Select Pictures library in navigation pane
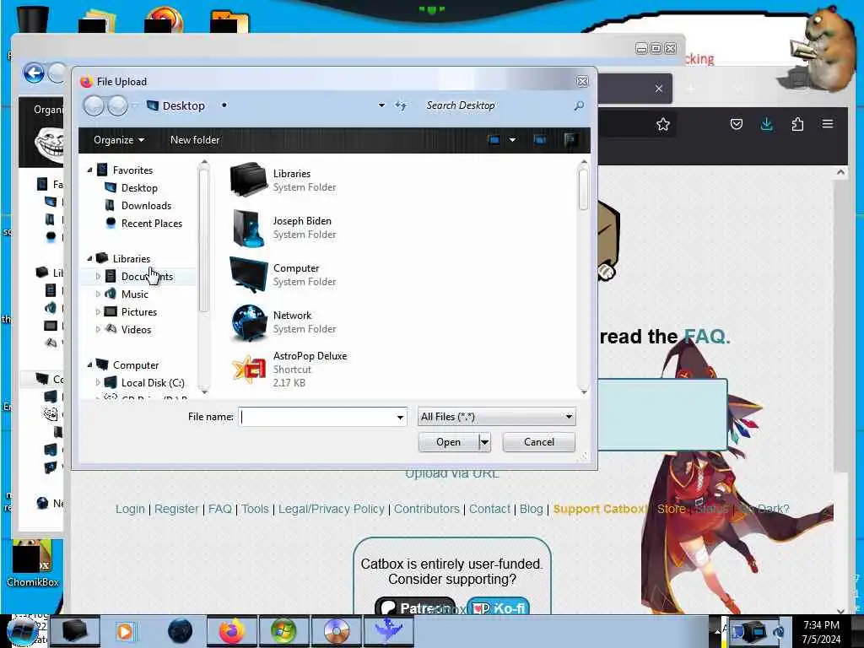 139,312
